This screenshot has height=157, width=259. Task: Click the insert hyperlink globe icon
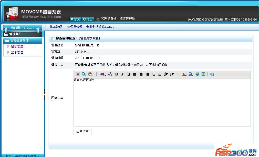click(x=197, y=74)
